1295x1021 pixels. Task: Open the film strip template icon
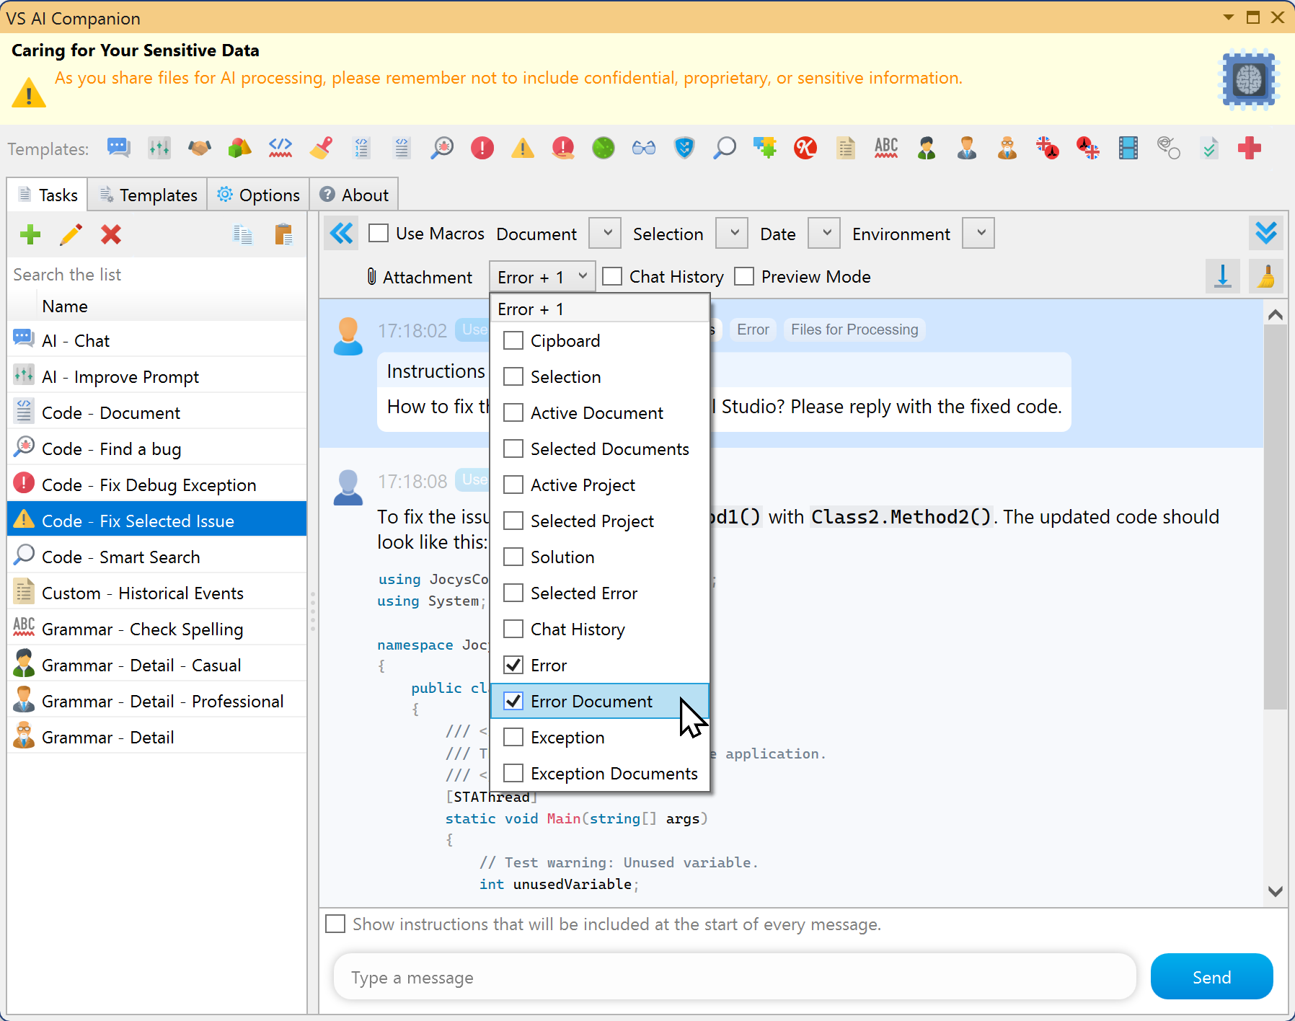[1128, 148]
